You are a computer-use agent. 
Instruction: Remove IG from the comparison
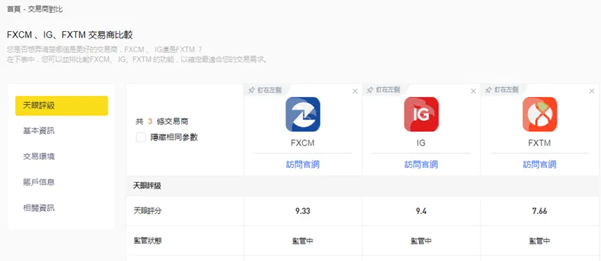click(x=473, y=91)
